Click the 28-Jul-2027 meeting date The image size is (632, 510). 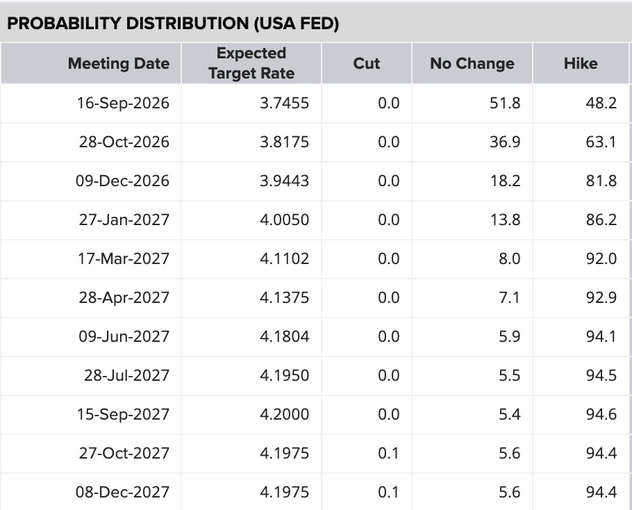(126, 375)
